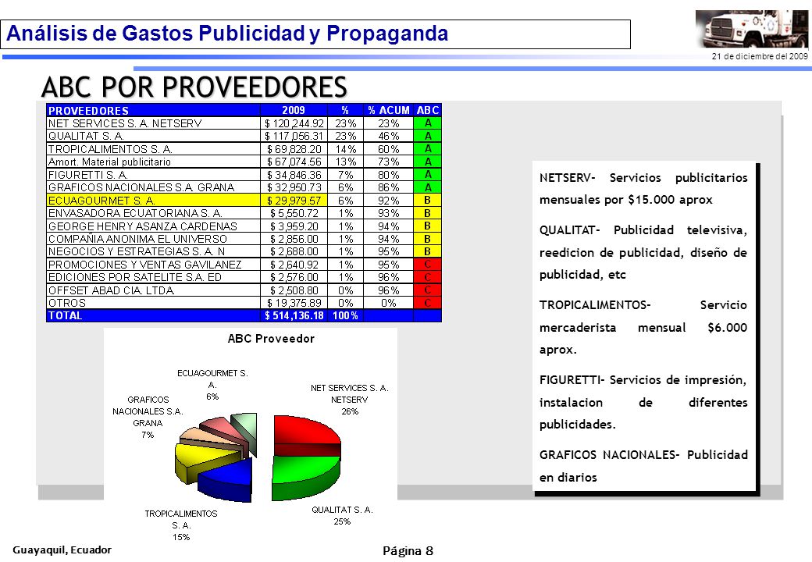Click the 'TROPICALIMENTOS- Servicio mercaderista' note paragraph

click(x=643, y=327)
